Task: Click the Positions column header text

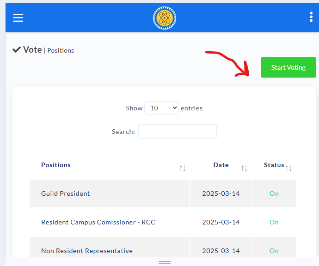Action: click(56, 165)
